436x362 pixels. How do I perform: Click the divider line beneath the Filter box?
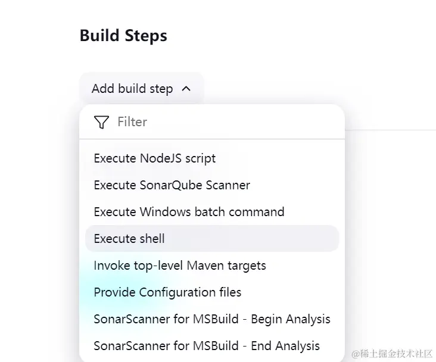point(212,139)
